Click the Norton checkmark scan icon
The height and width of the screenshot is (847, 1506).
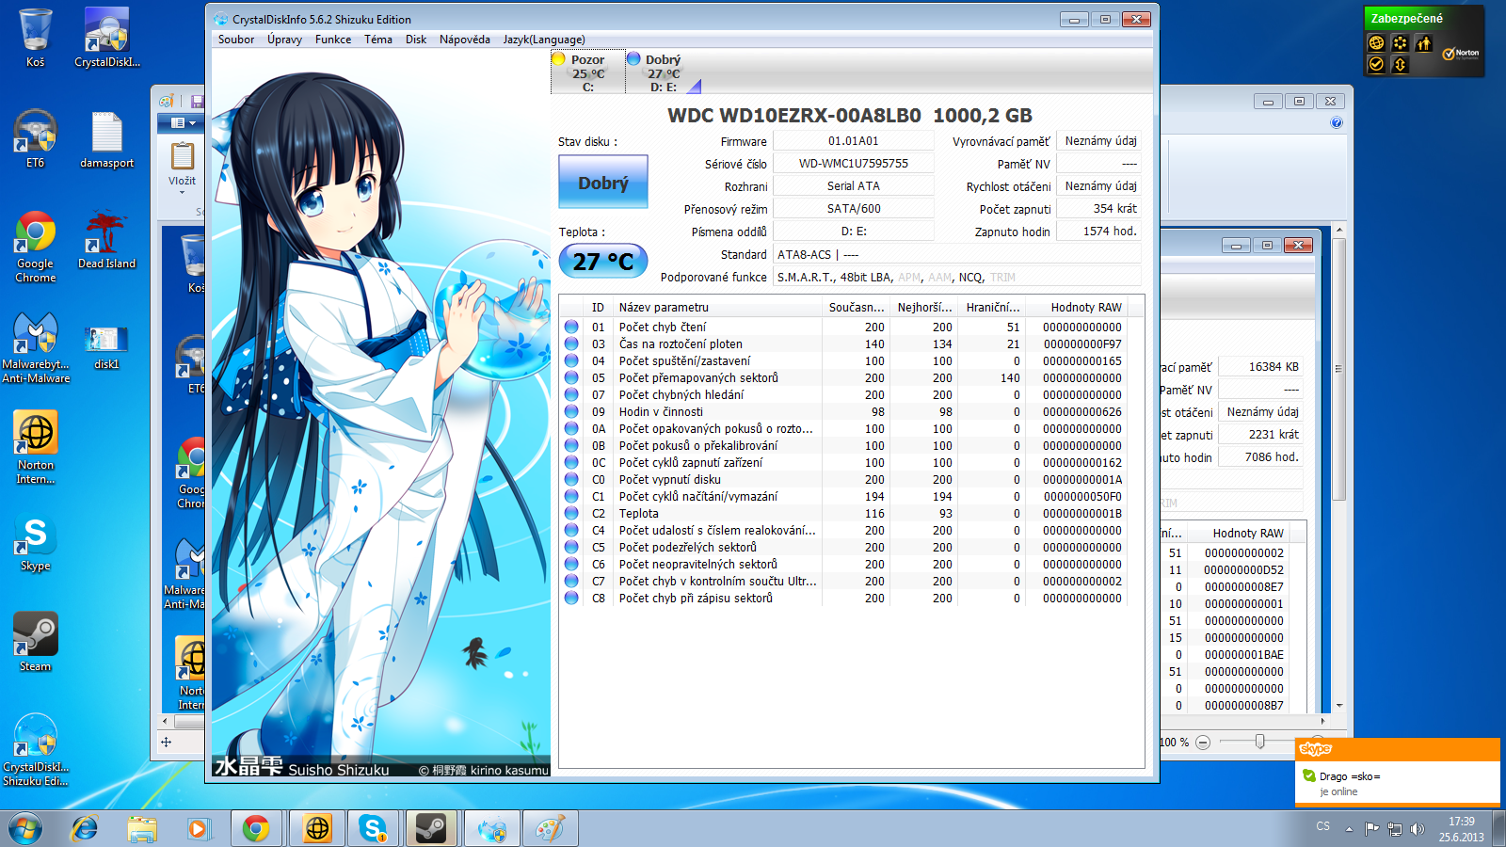point(1376,64)
